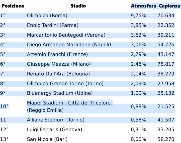Select the Mapei Stadium - Città del Tricolore cell

point(69,103)
